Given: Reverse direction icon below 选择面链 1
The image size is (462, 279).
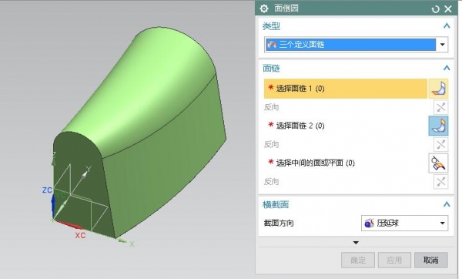Looking at the screenshot, I should pyautogui.click(x=440, y=107).
